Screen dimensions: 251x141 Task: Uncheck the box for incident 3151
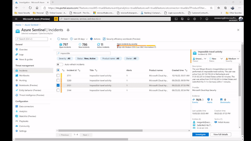point(58,85)
